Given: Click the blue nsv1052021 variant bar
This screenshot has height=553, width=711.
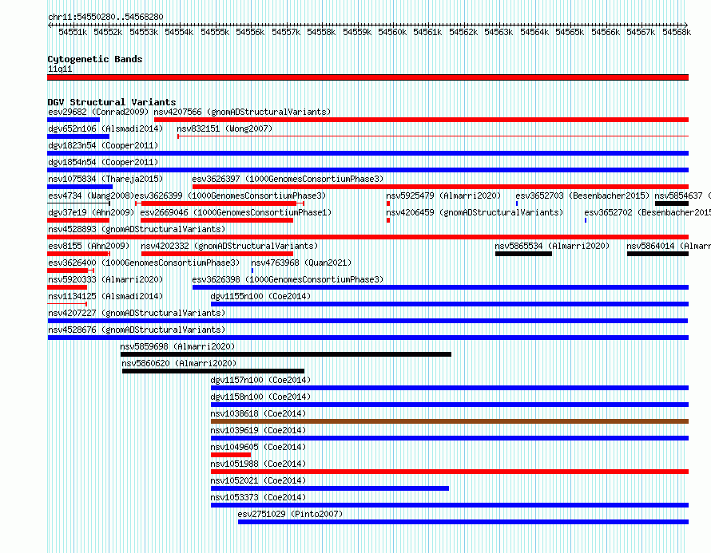Looking at the screenshot, I should [x=330, y=488].
